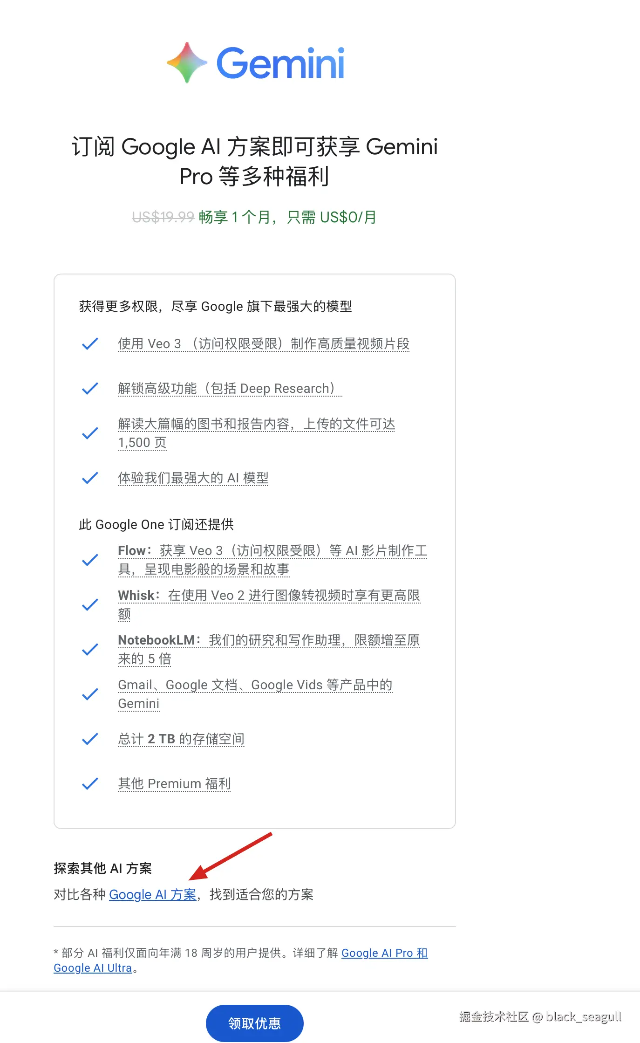Open the Google AI Pro 和 link
This screenshot has width=640, height=1043.
(384, 953)
